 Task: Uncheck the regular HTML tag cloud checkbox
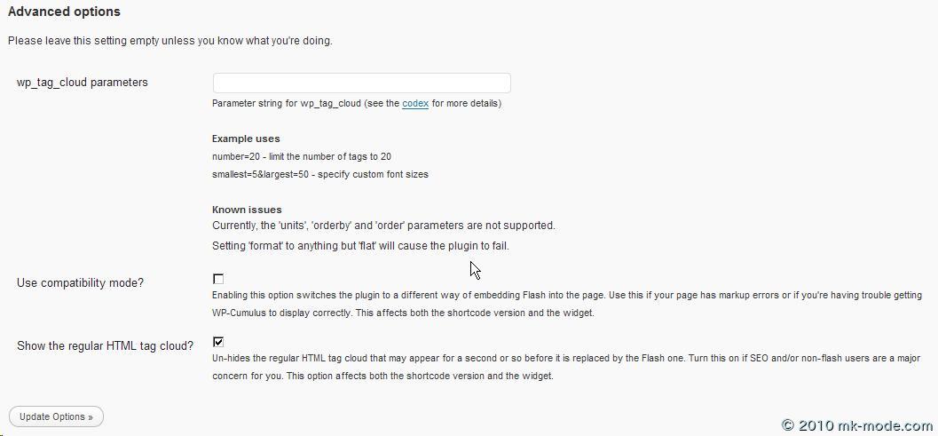(x=218, y=341)
